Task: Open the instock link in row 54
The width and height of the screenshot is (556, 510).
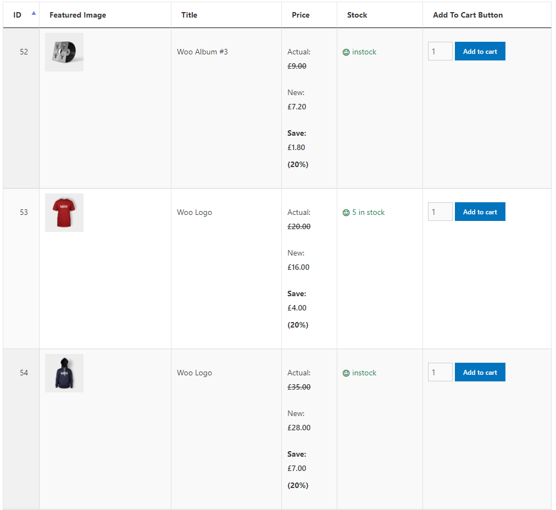Action: coord(364,373)
